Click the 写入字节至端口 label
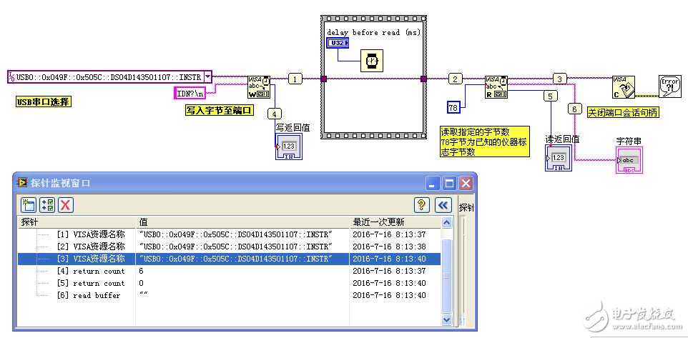Image resolution: width=688 pixels, height=338 pixels. pos(219,111)
